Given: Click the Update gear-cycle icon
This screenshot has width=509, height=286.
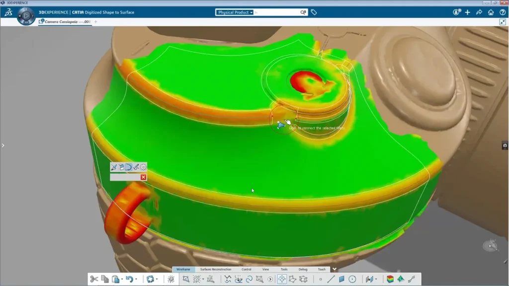Looking at the screenshot, I should coord(150,279).
